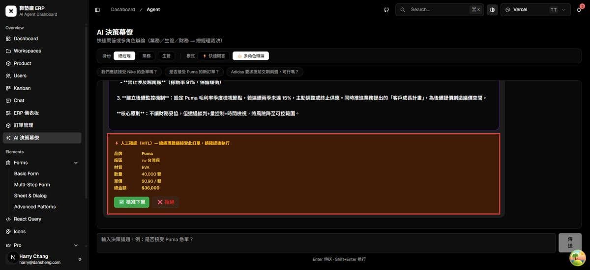Image resolution: width=590 pixels, height=270 pixels.
Task: Click the Chat bubble icon
Action: [x=8, y=100]
